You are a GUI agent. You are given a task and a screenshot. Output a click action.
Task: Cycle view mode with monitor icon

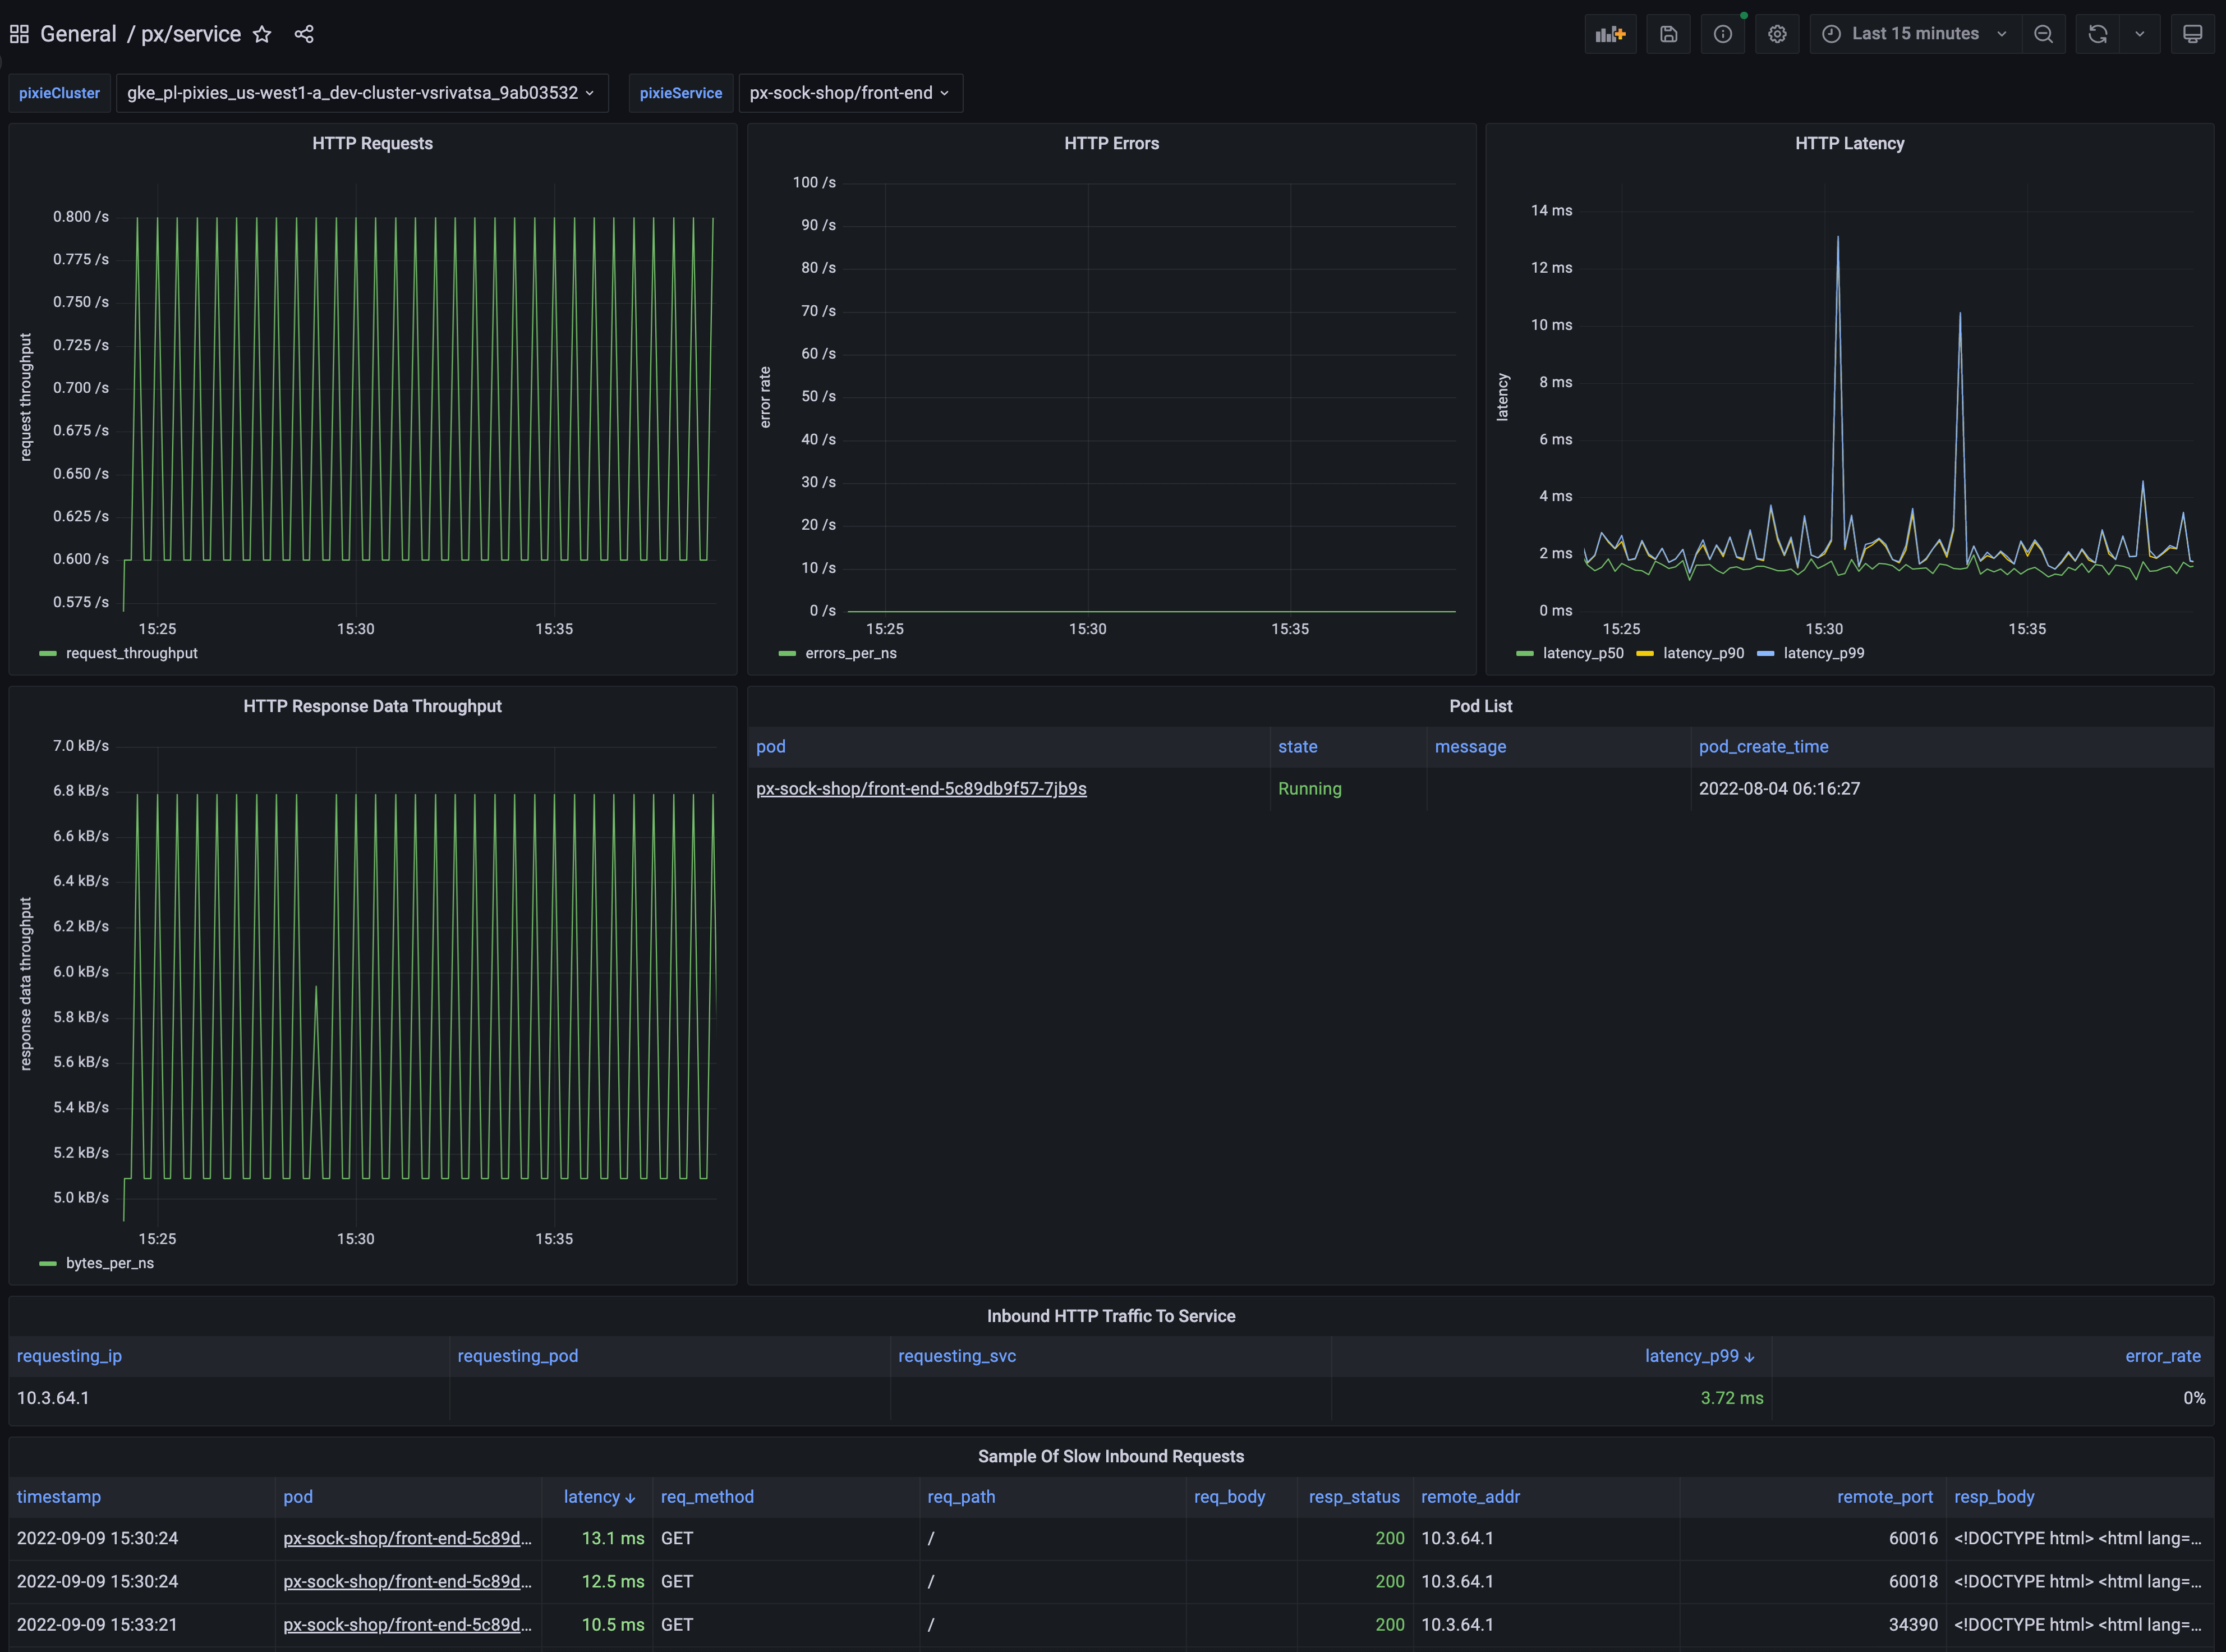tap(2192, 34)
